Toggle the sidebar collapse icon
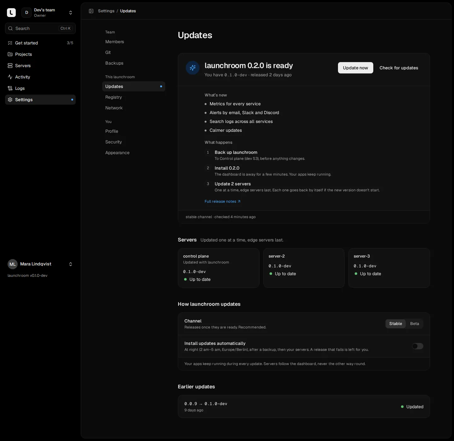Viewport: 454px width, 441px height. [x=91, y=11]
